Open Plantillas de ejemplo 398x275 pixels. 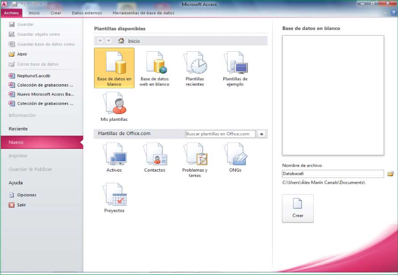click(x=235, y=68)
